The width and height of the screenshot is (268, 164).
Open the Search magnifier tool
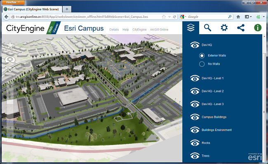(207, 28)
